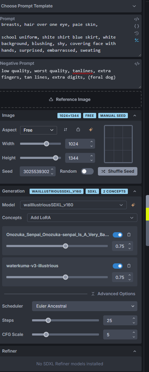Screen dimensions: 149x372
Task: Collapse the Advanced Options section
Action: point(113,294)
